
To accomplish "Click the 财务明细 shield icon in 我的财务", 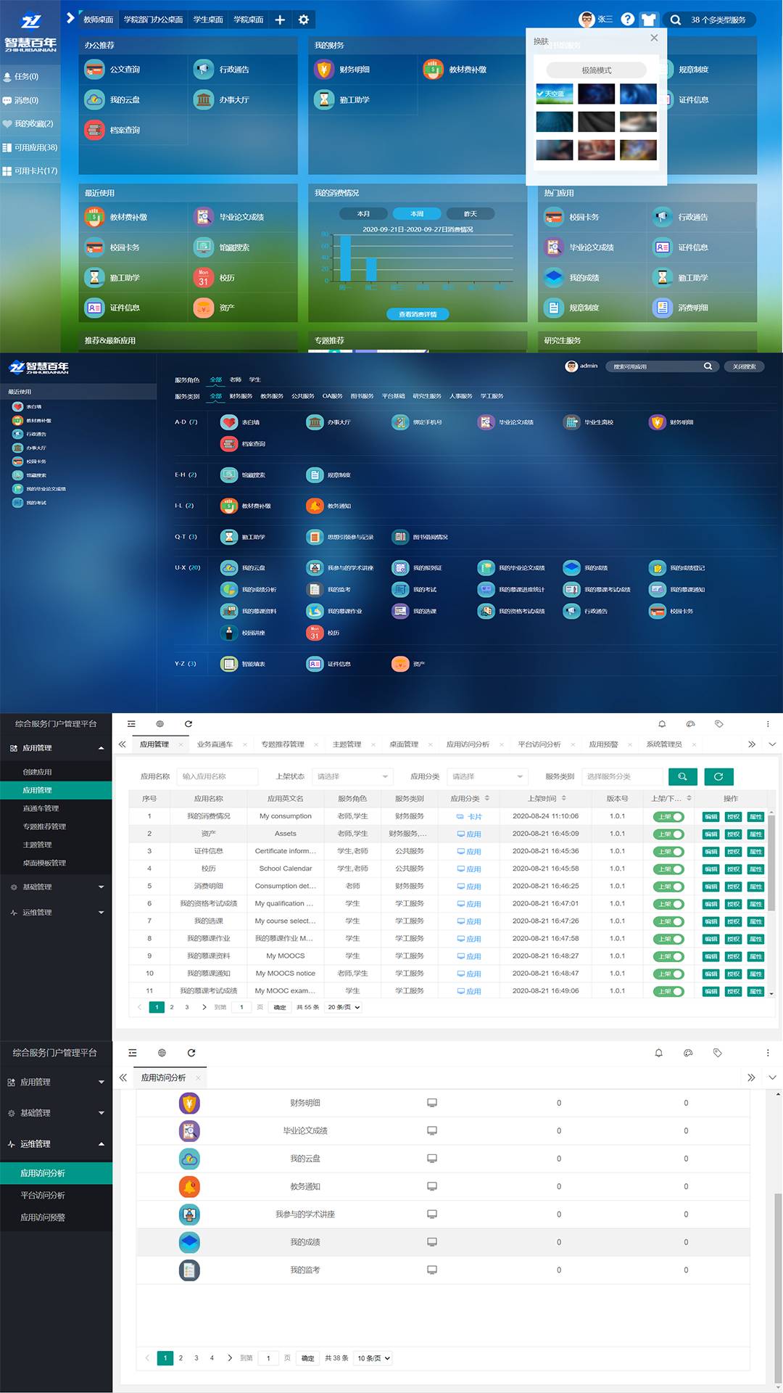I will tap(324, 70).
